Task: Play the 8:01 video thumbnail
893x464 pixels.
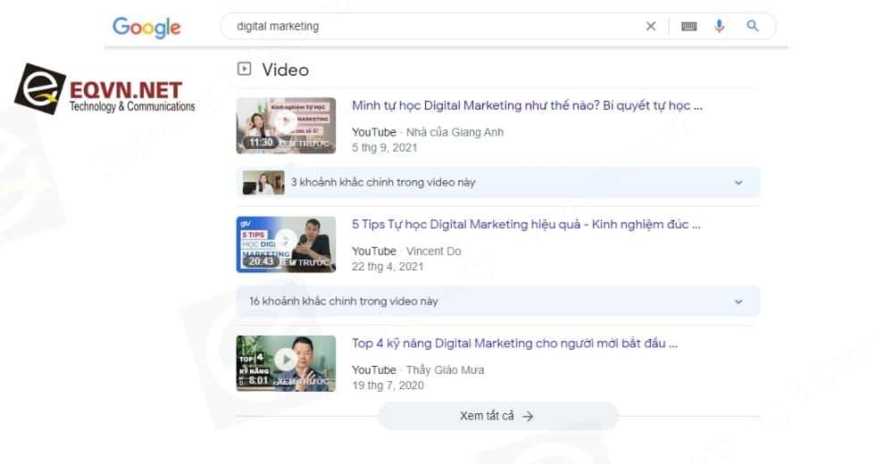Action: coord(286,363)
